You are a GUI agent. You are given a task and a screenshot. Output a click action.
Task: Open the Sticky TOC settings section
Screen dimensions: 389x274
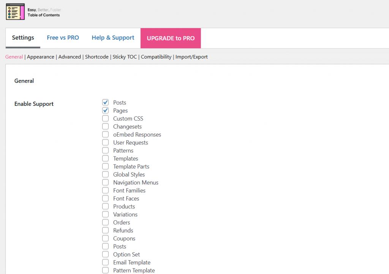click(125, 56)
